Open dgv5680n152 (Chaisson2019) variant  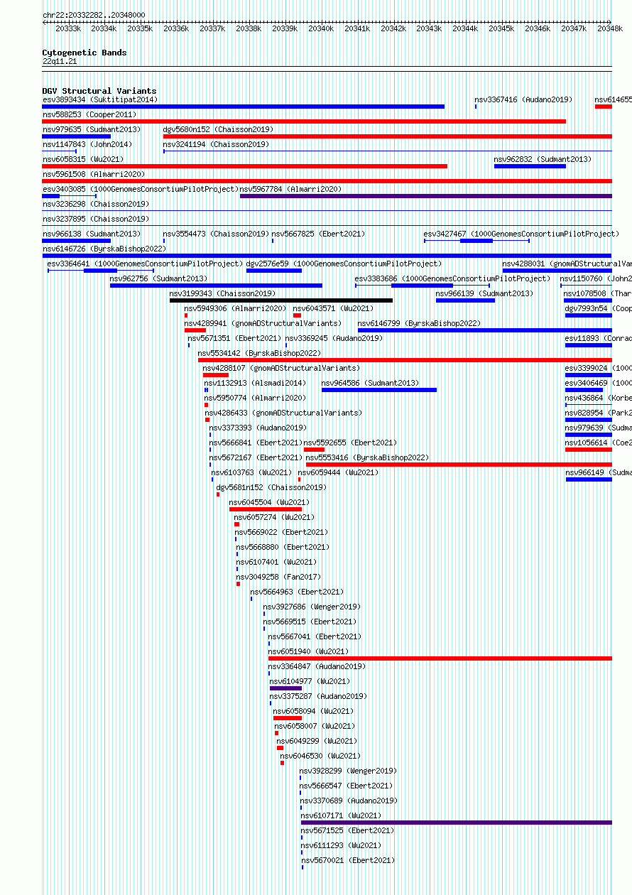(x=218, y=130)
